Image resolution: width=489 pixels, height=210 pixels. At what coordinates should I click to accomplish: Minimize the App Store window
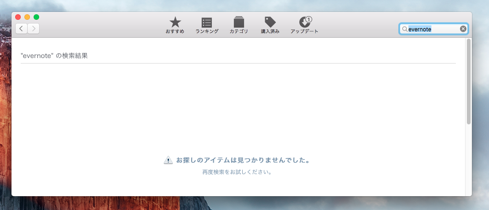pyautogui.click(x=27, y=17)
